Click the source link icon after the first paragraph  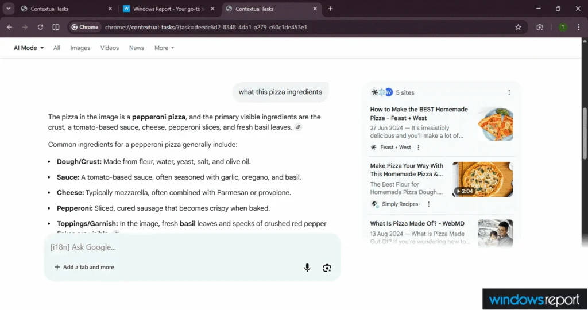coord(298,127)
